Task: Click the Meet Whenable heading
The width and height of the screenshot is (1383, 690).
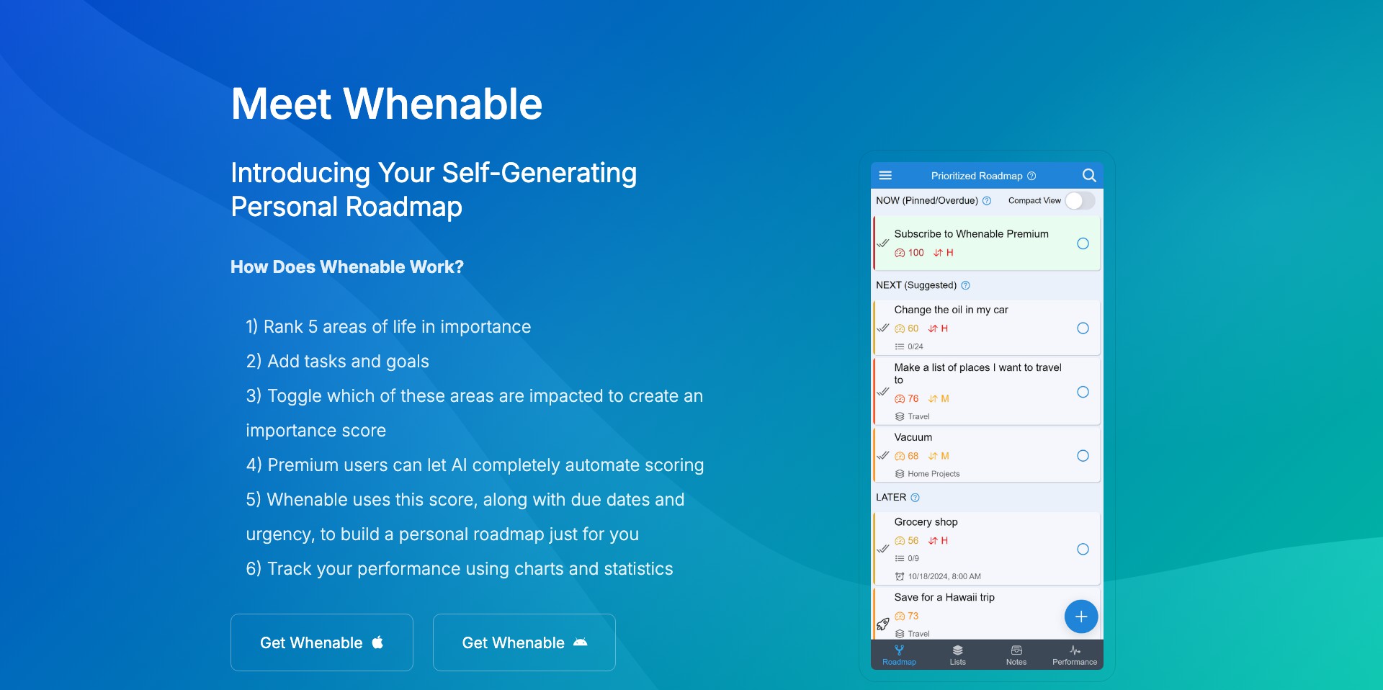Action: (387, 104)
